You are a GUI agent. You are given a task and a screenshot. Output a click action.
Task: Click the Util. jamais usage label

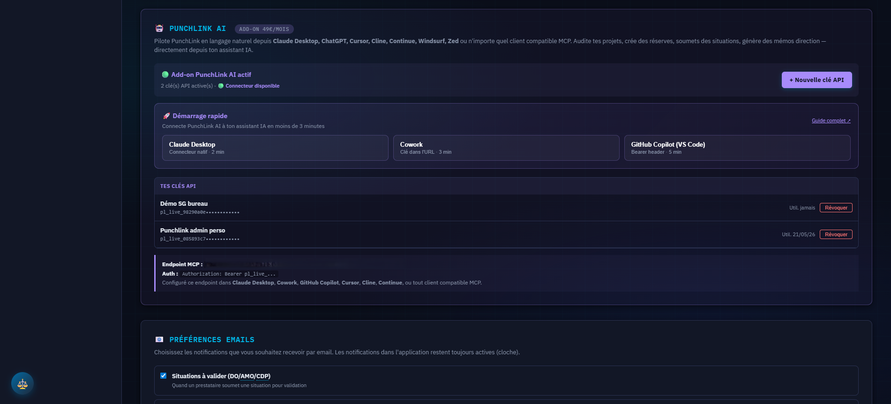[802, 208]
